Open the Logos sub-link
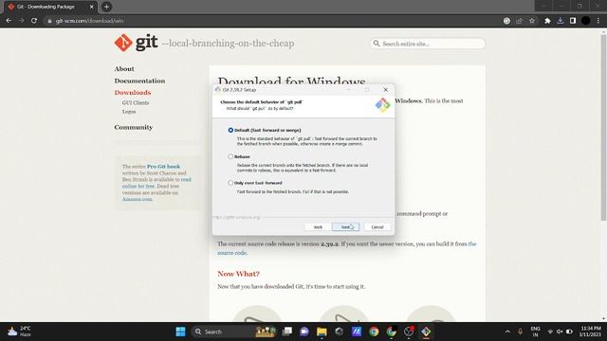The height and width of the screenshot is (341, 607). click(129, 112)
